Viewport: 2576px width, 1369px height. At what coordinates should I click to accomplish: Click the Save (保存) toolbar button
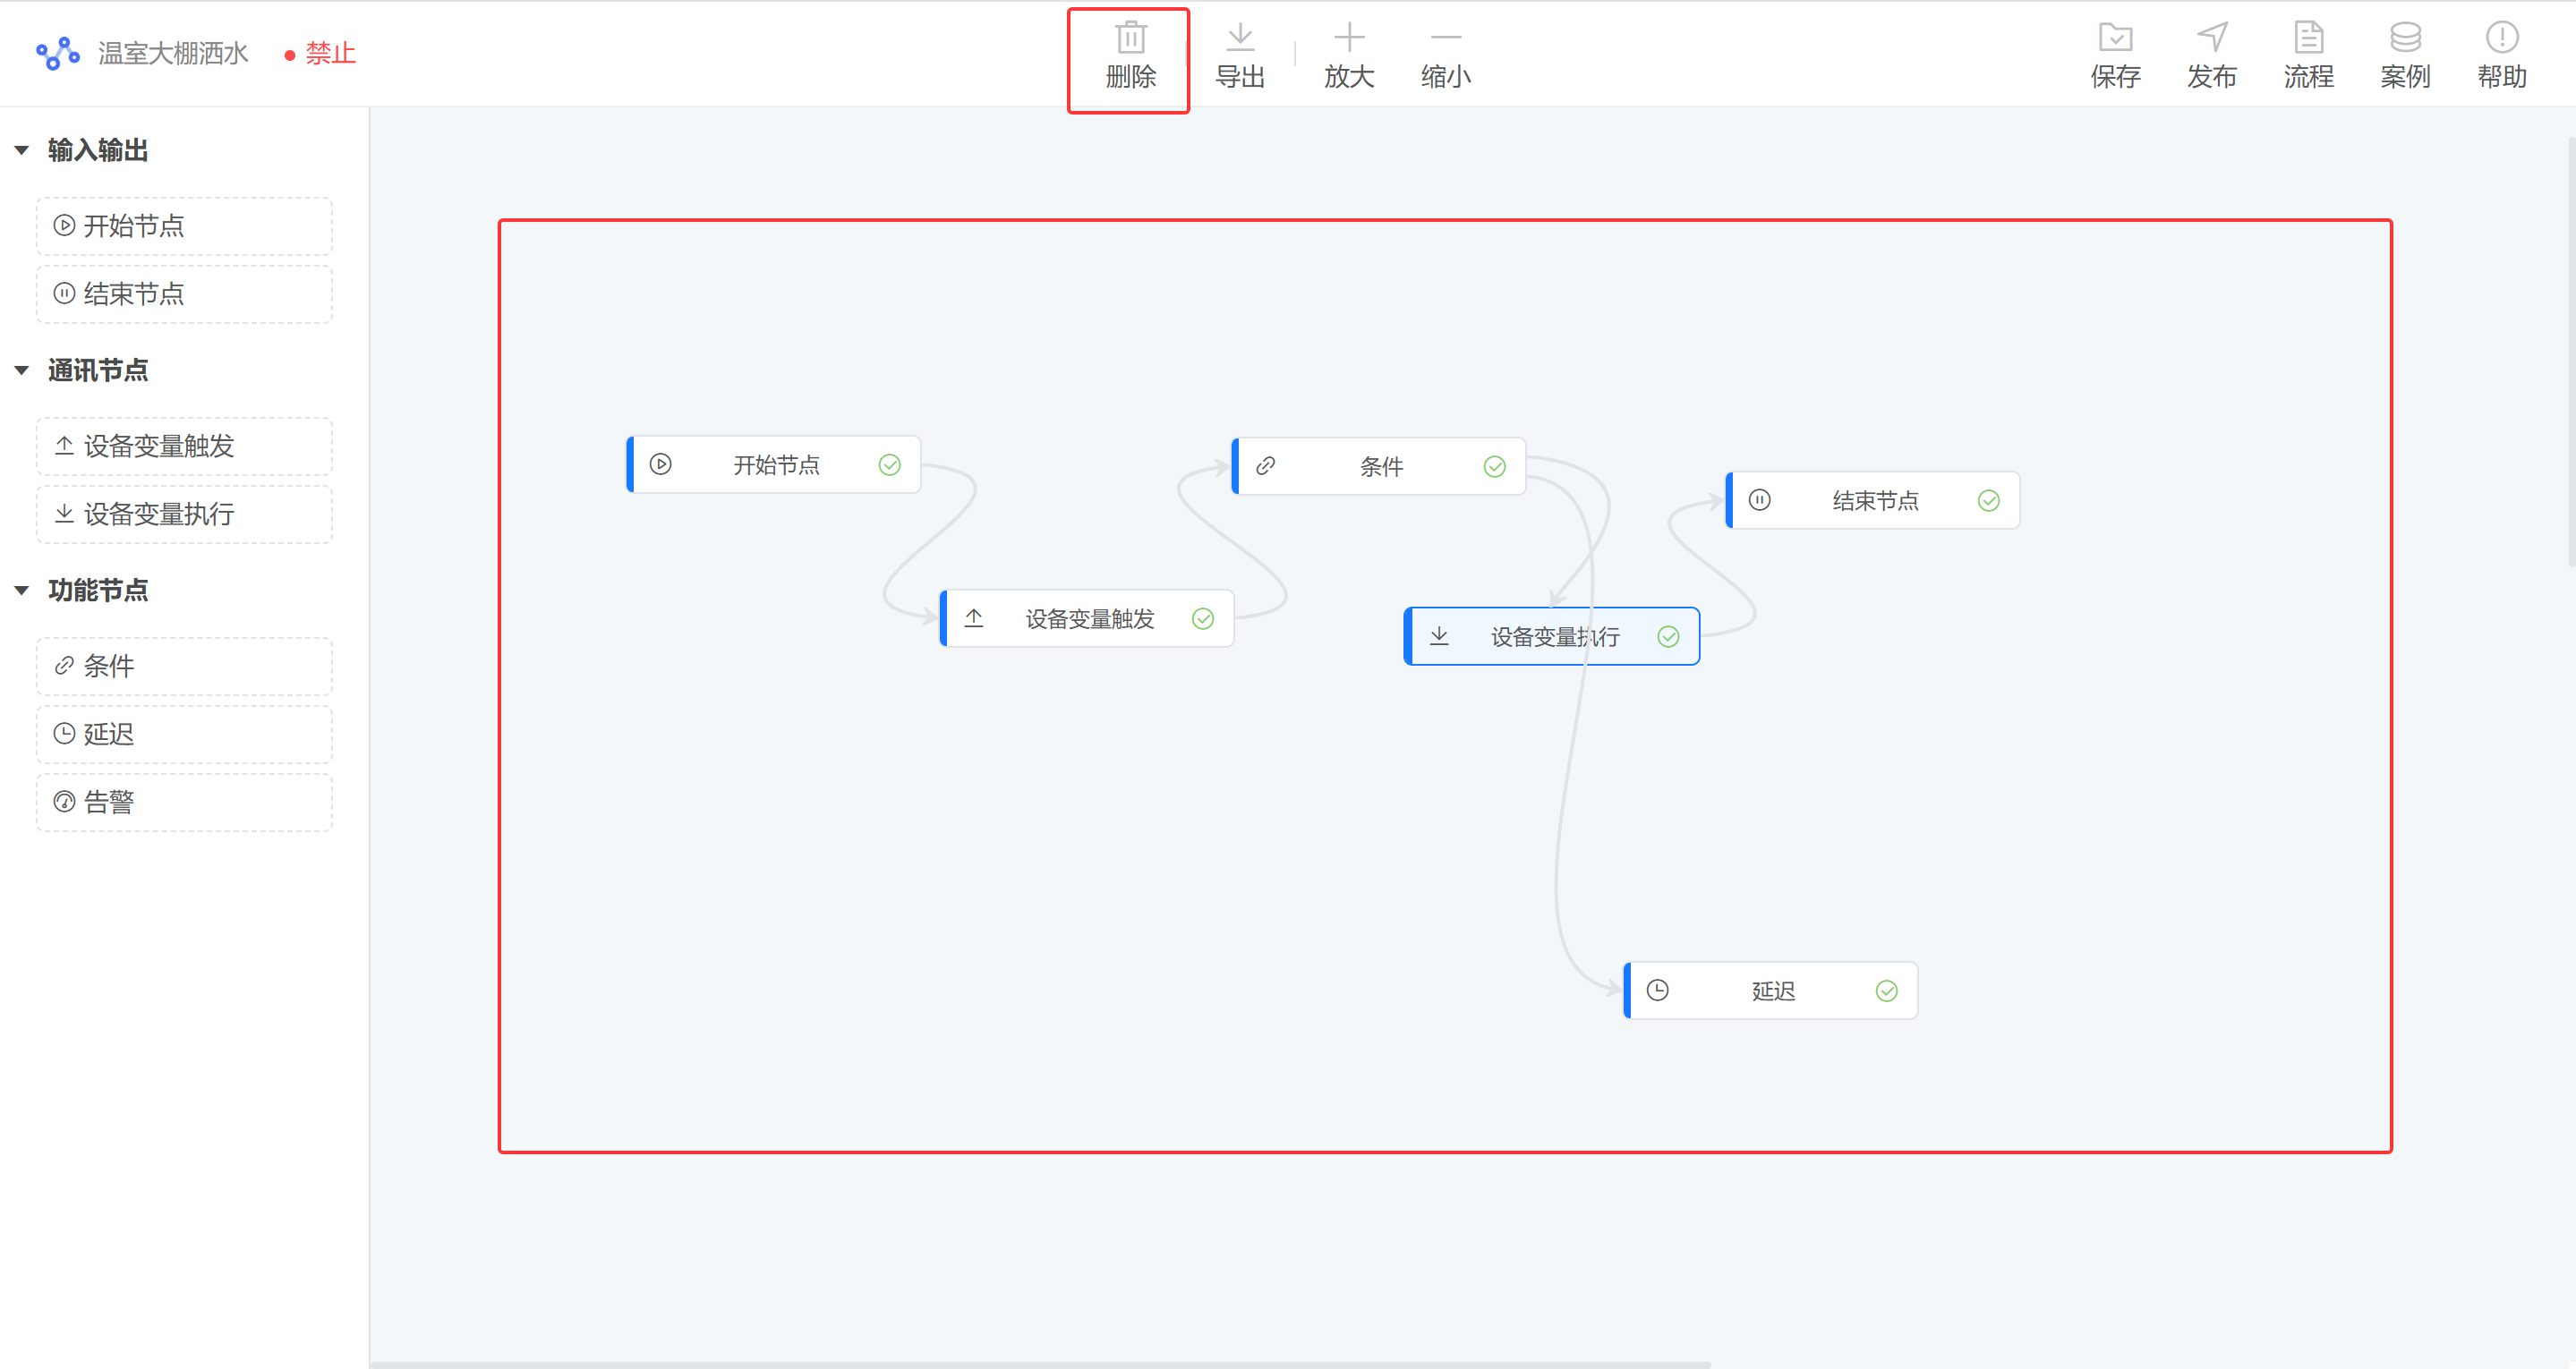click(2115, 56)
